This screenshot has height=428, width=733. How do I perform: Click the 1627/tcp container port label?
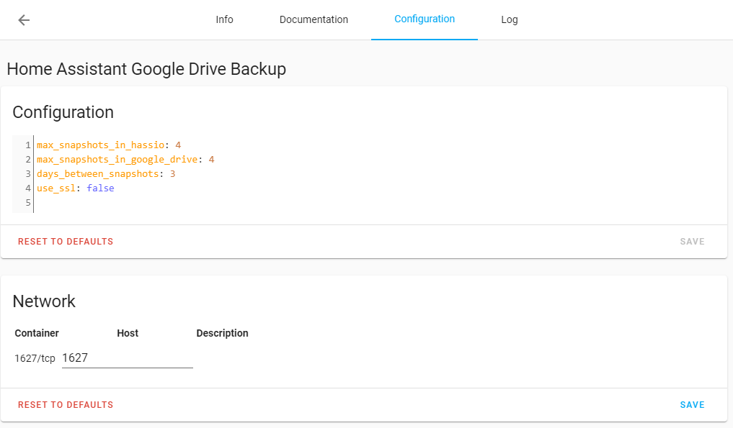[x=35, y=358]
